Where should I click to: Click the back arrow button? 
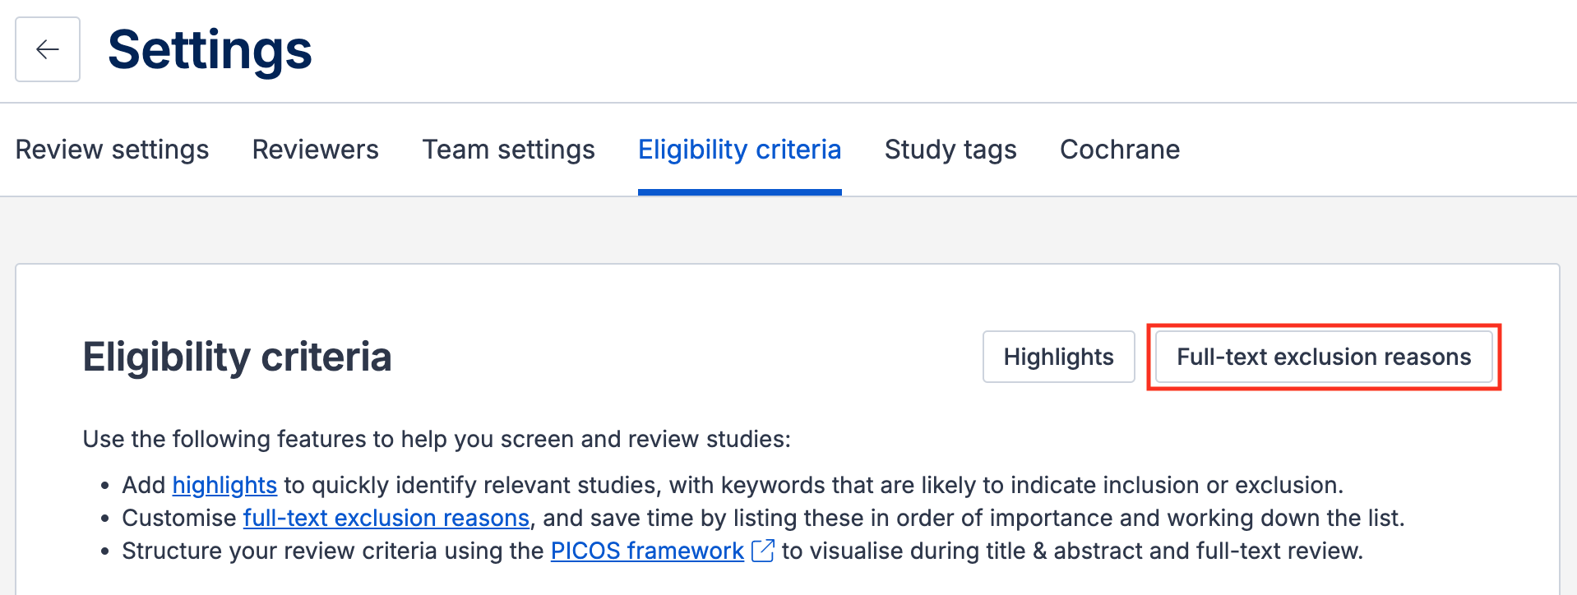point(48,49)
